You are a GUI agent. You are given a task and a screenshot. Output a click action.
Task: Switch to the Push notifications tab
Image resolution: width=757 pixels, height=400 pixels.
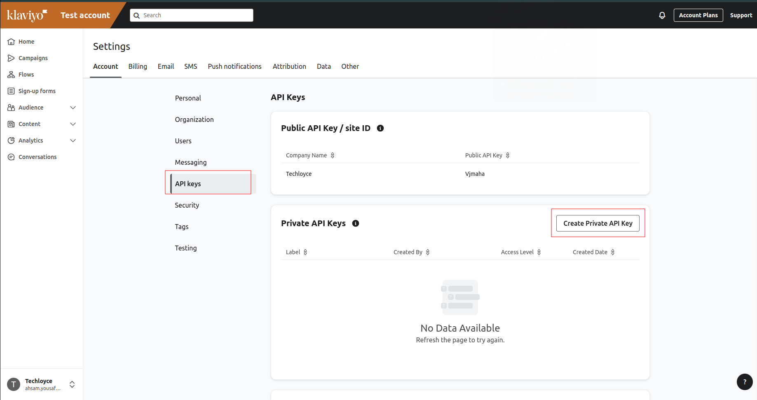click(x=234, y=66)
